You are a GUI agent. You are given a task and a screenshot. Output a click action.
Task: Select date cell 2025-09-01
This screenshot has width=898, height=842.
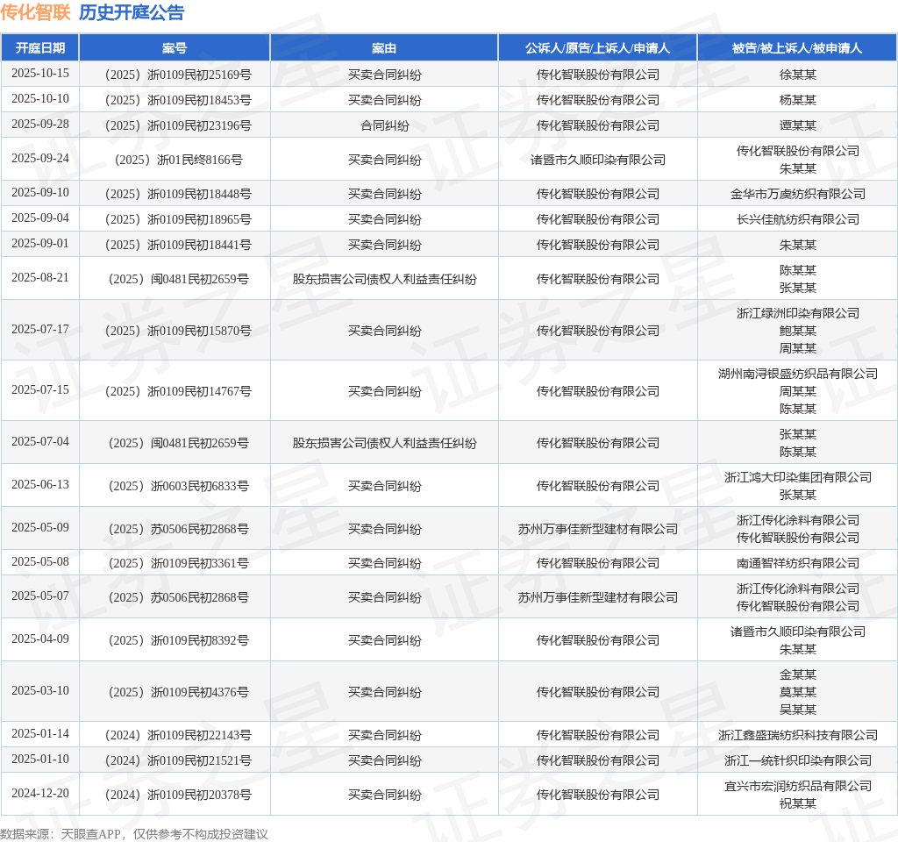[40, 243]
